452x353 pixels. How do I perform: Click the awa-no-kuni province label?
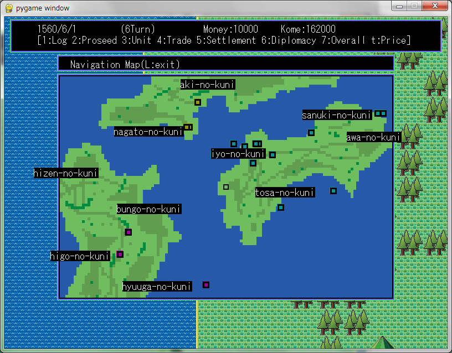pyautogui.click(x=373, y=137)
